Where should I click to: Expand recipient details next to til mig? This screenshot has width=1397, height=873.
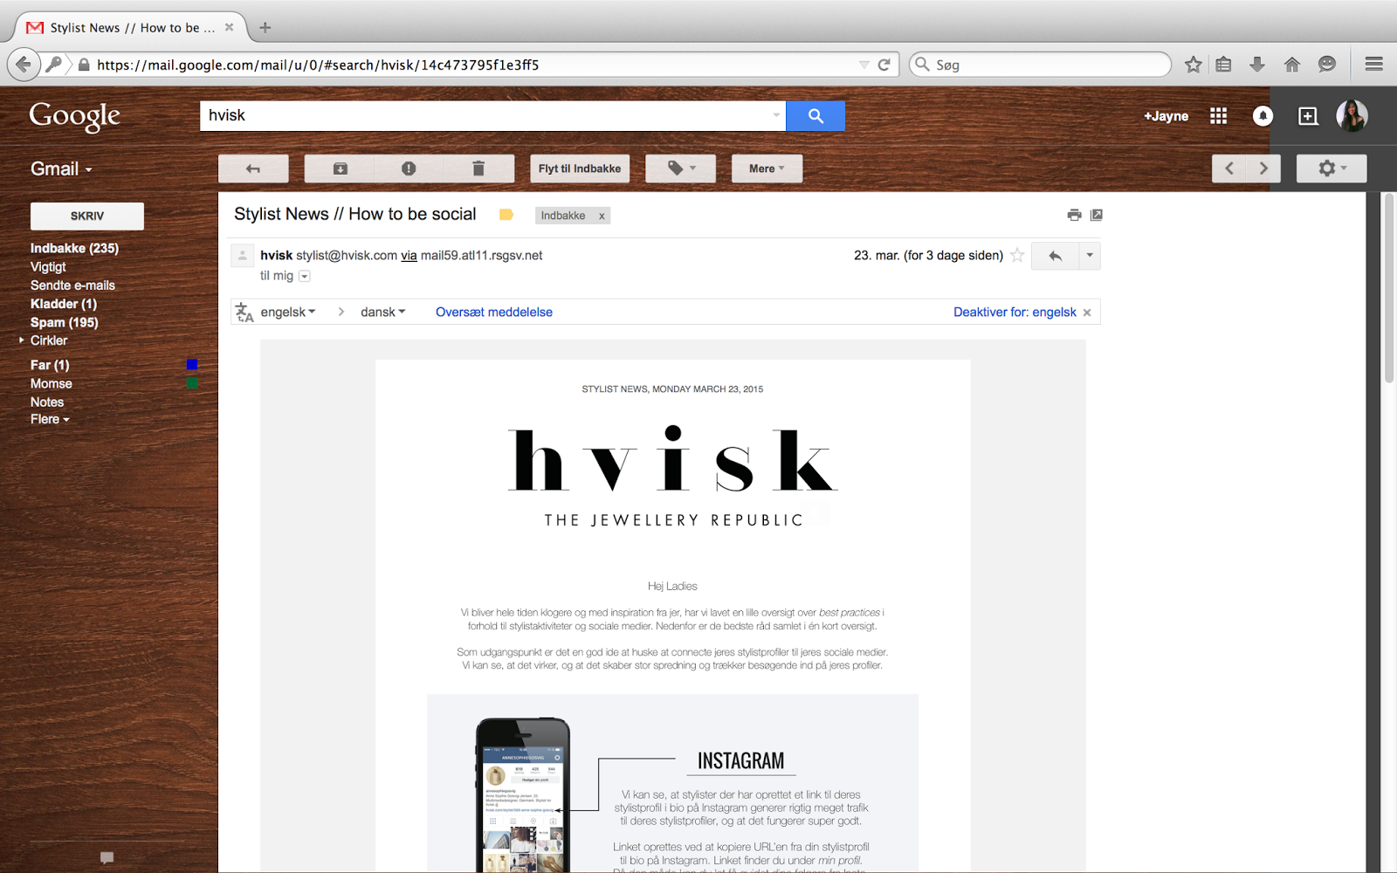click(x=305, y=276)
